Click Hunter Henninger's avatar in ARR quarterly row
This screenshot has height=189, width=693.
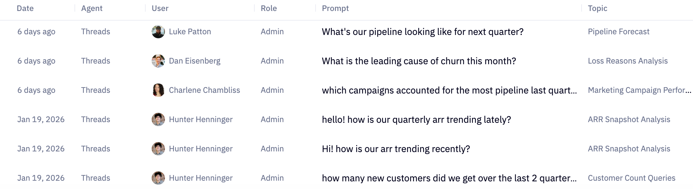[158, 119]
